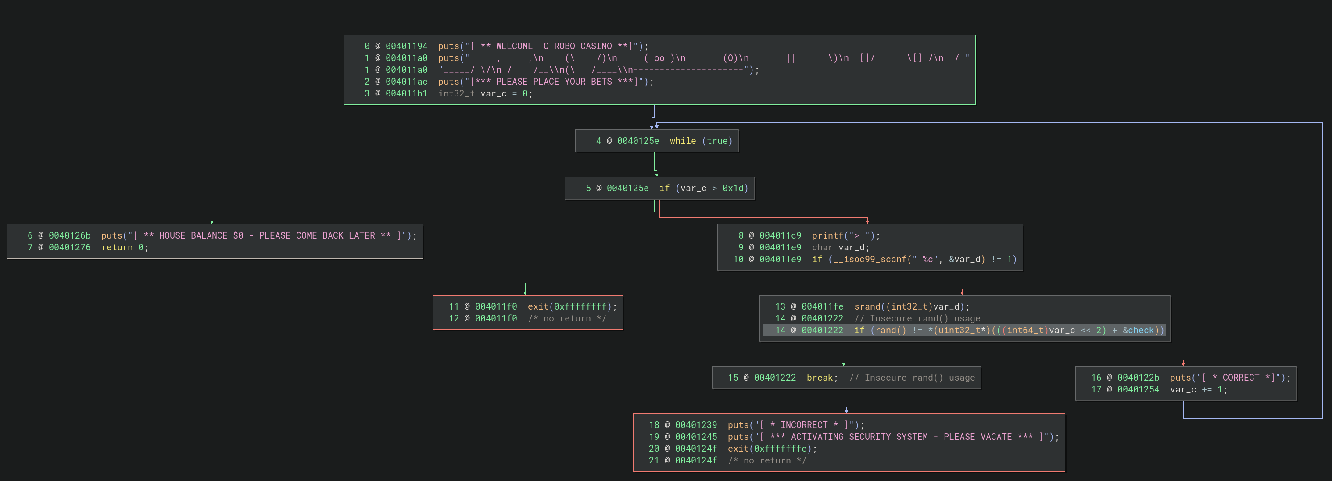Click the PLEASE PLACE YOUR BETS line
Screen dimensions: 1332x481
545,82
